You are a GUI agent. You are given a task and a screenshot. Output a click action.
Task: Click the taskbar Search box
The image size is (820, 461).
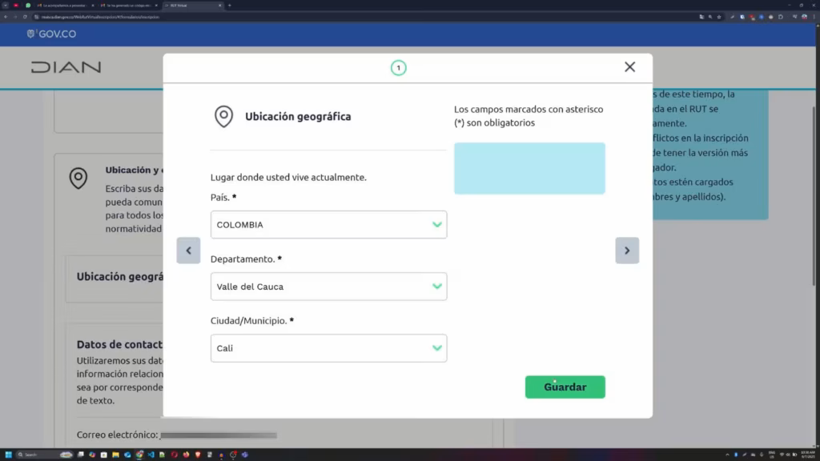45,455
